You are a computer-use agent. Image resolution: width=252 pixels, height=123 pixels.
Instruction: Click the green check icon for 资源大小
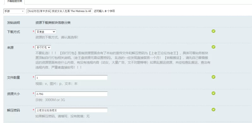[214, 93]
